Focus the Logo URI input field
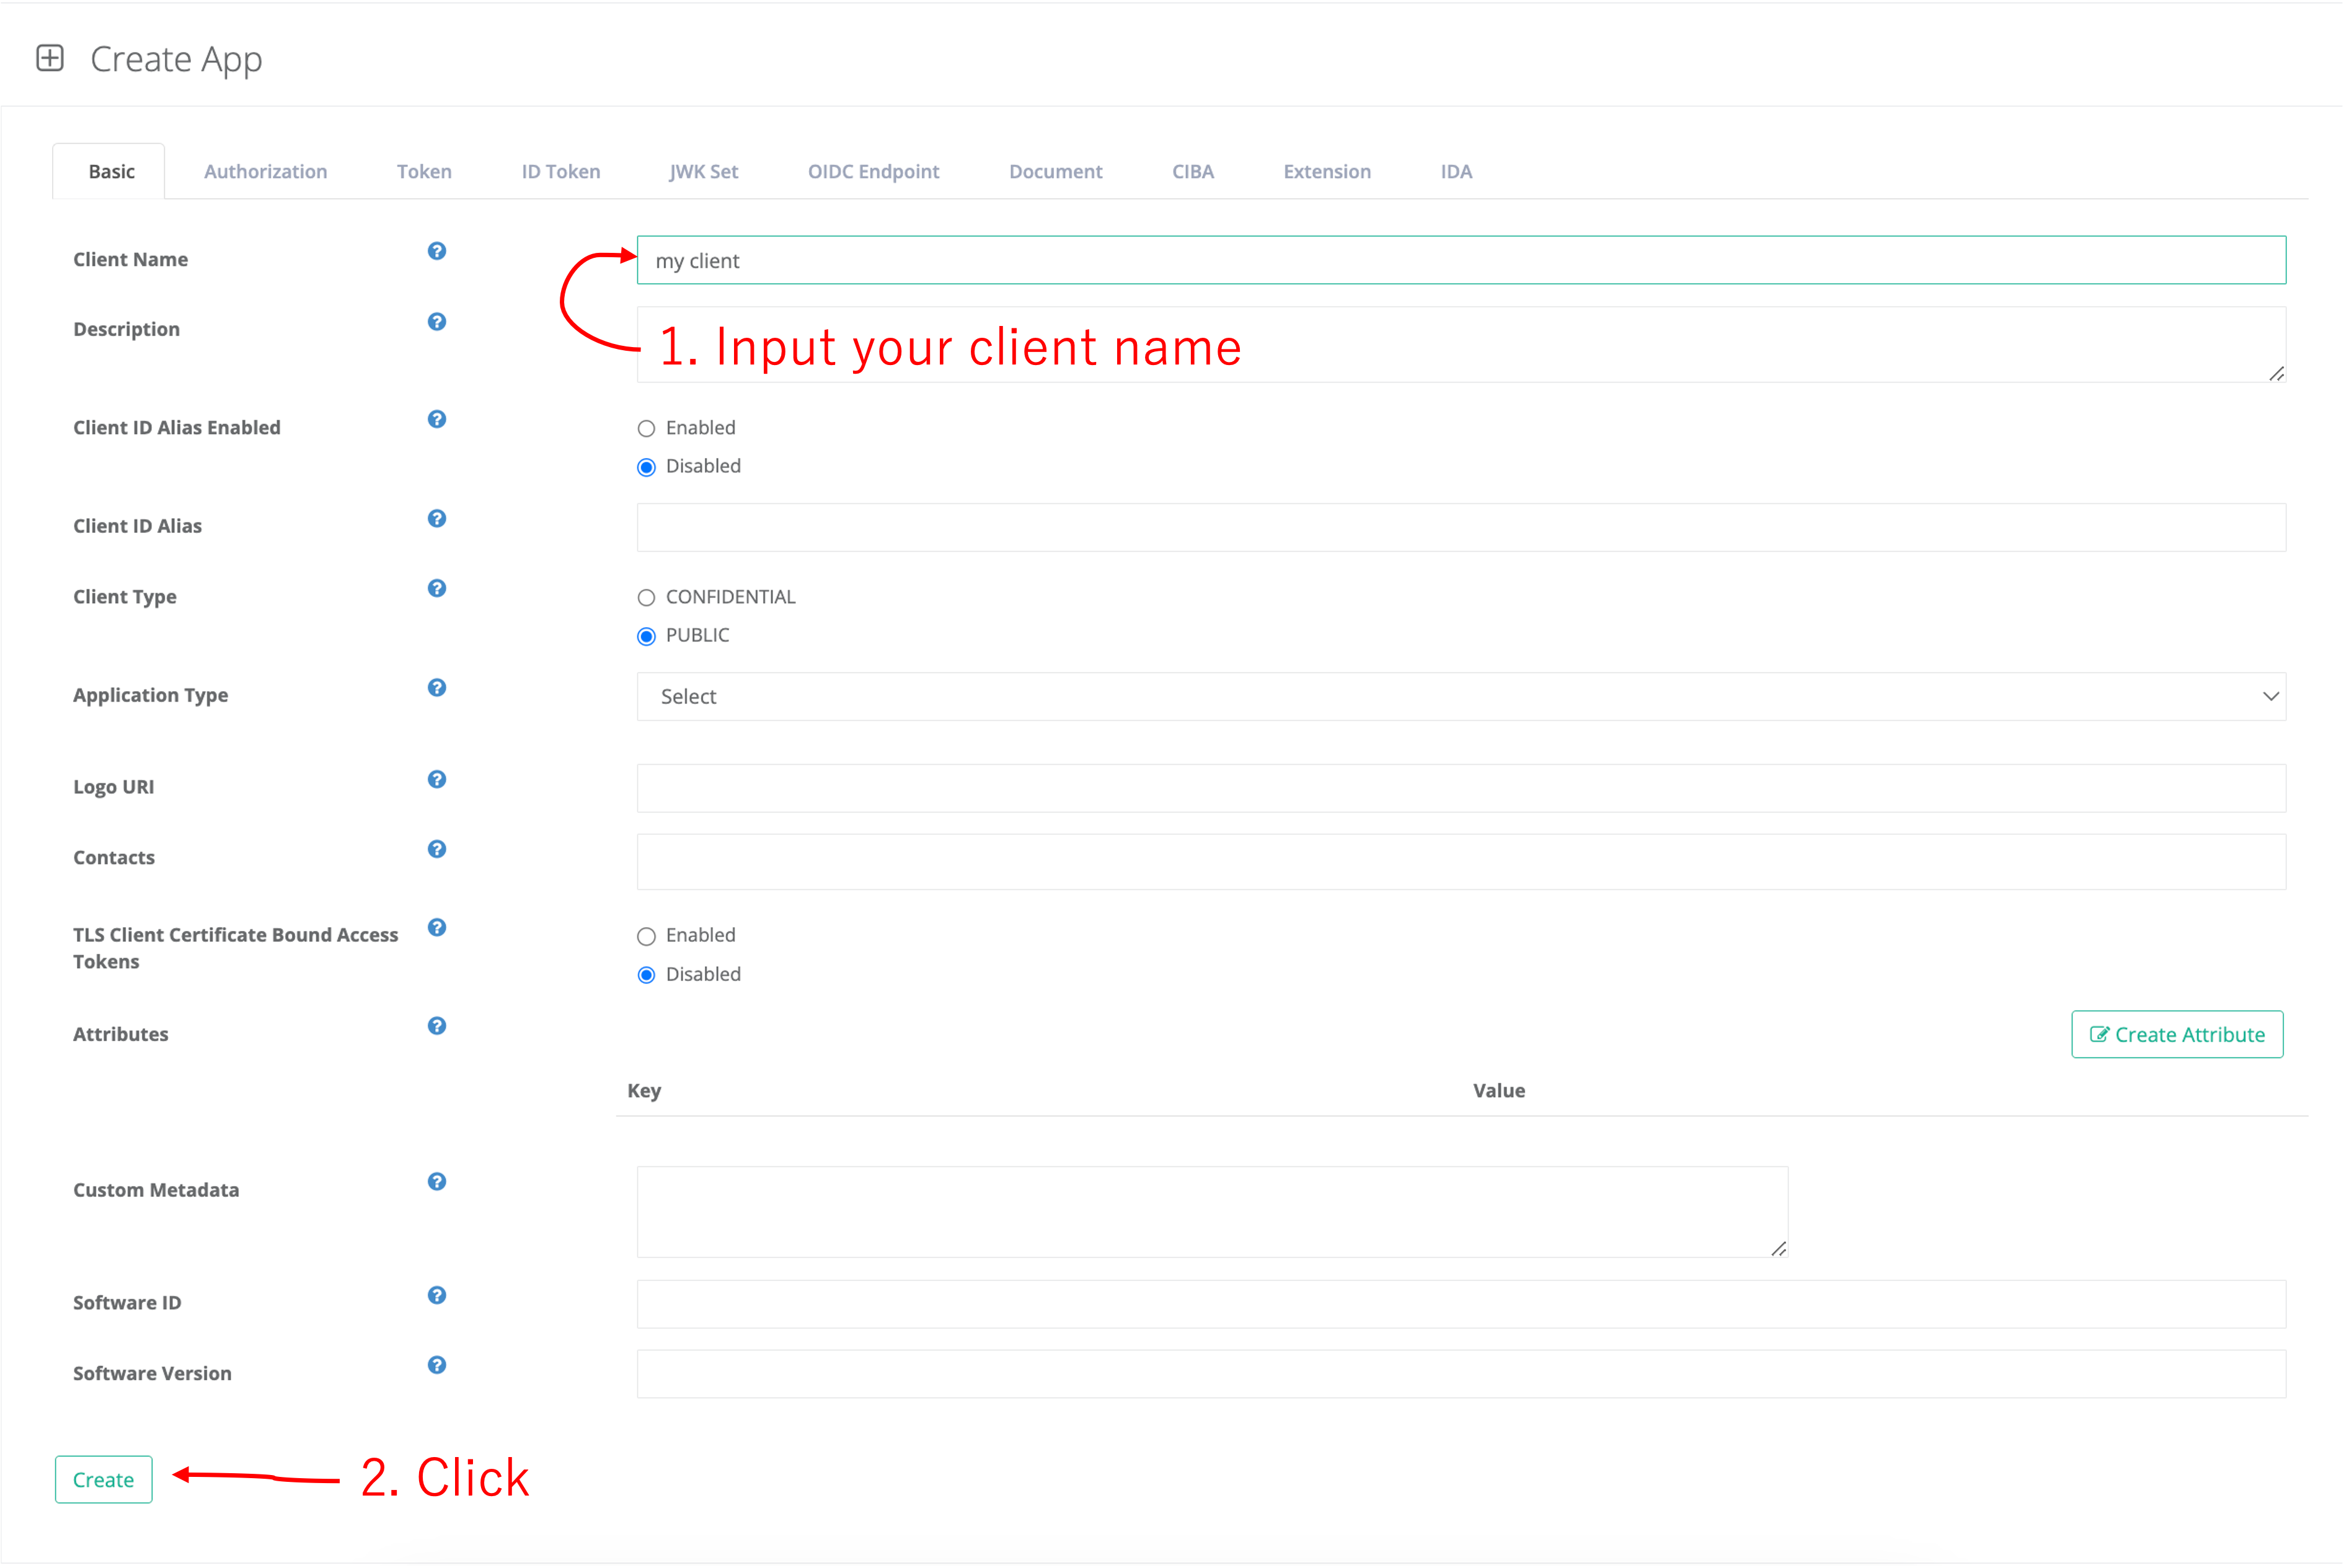This screenshot has width=2344, height=1568. (x=1460, y=789)
